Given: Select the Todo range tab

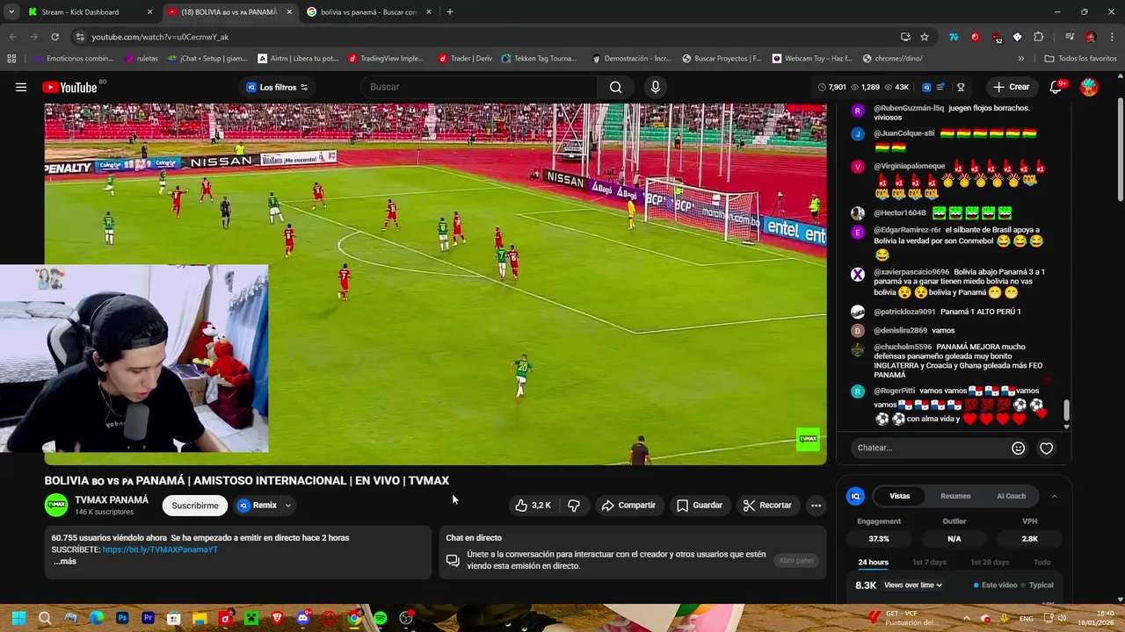Looking at the screenshot, I should coord(1042,563).
